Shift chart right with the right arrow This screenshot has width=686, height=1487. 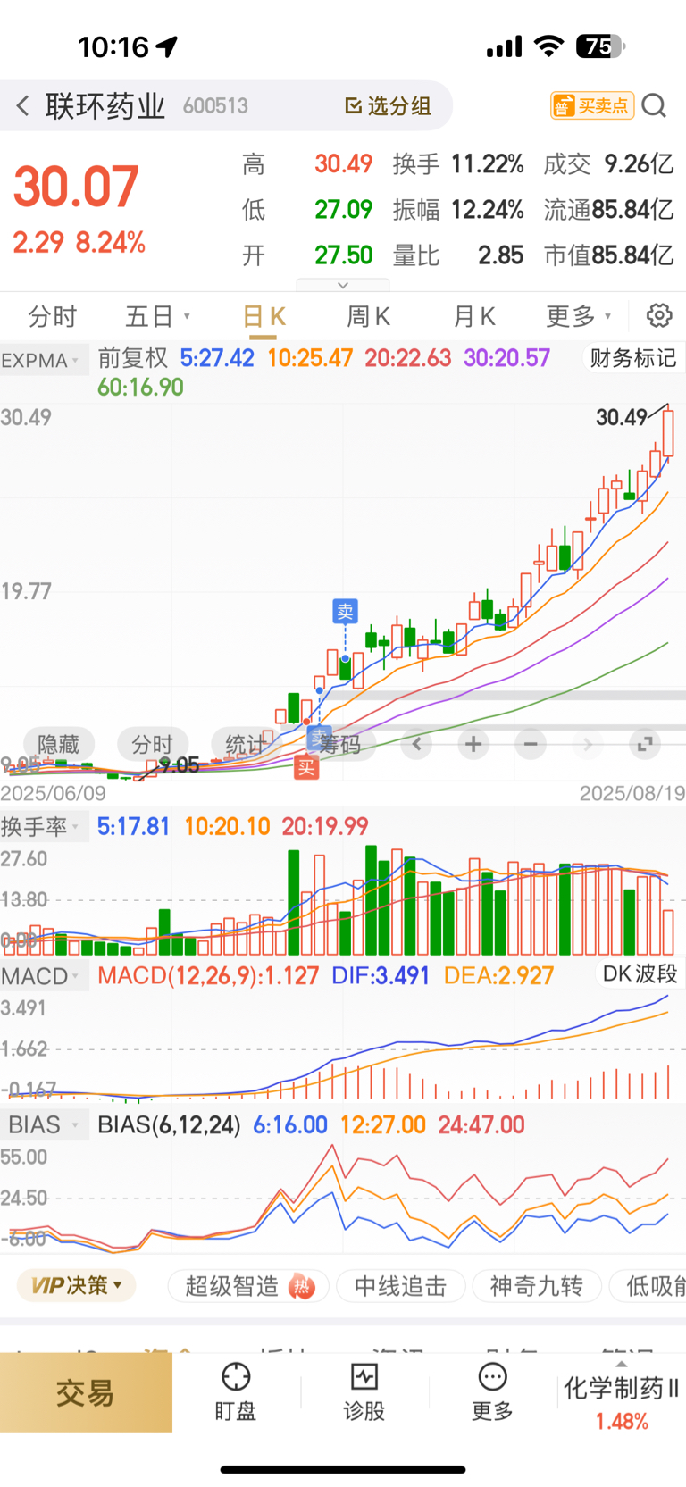(x=587, y=743)
